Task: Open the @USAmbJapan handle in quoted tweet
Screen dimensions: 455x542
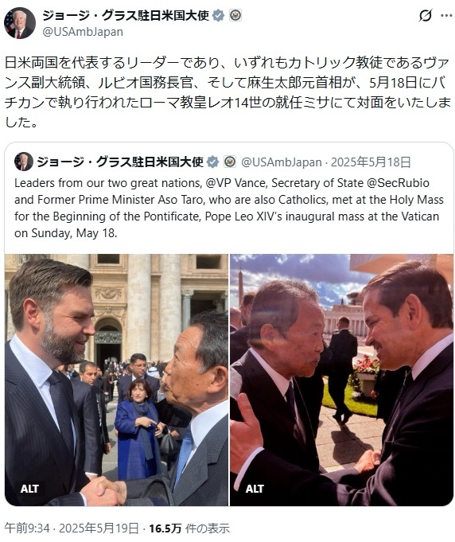Action: (282, 162)
